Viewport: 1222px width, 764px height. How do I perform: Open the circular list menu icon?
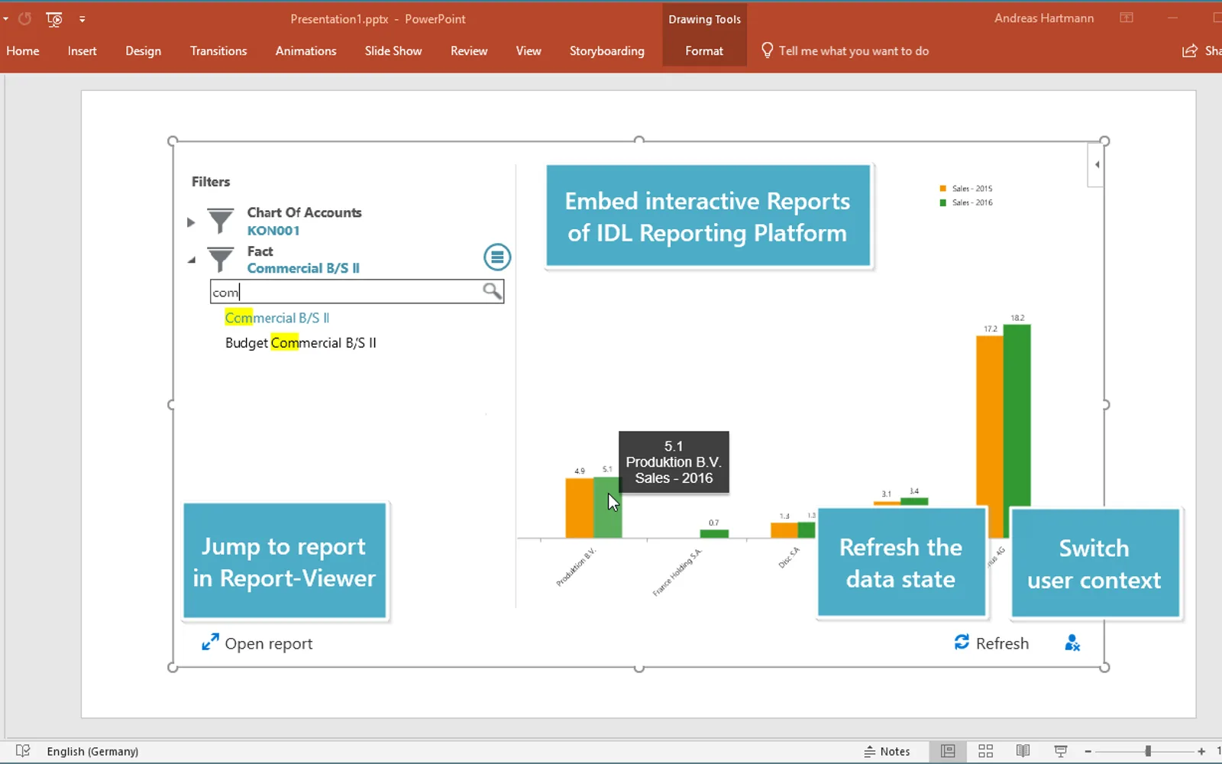point(497,257)
